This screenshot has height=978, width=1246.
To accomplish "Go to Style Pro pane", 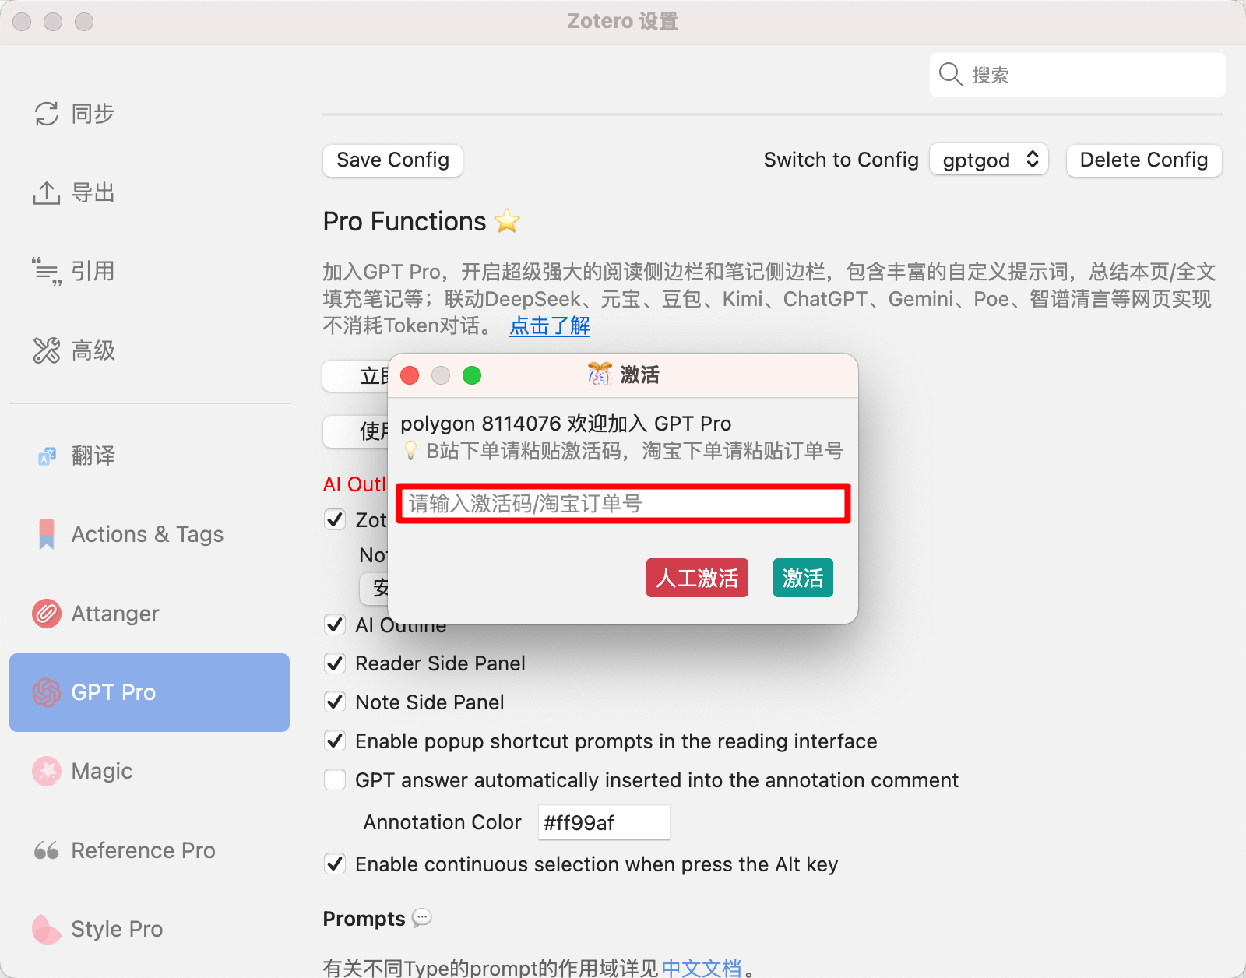I will point(150,929).
